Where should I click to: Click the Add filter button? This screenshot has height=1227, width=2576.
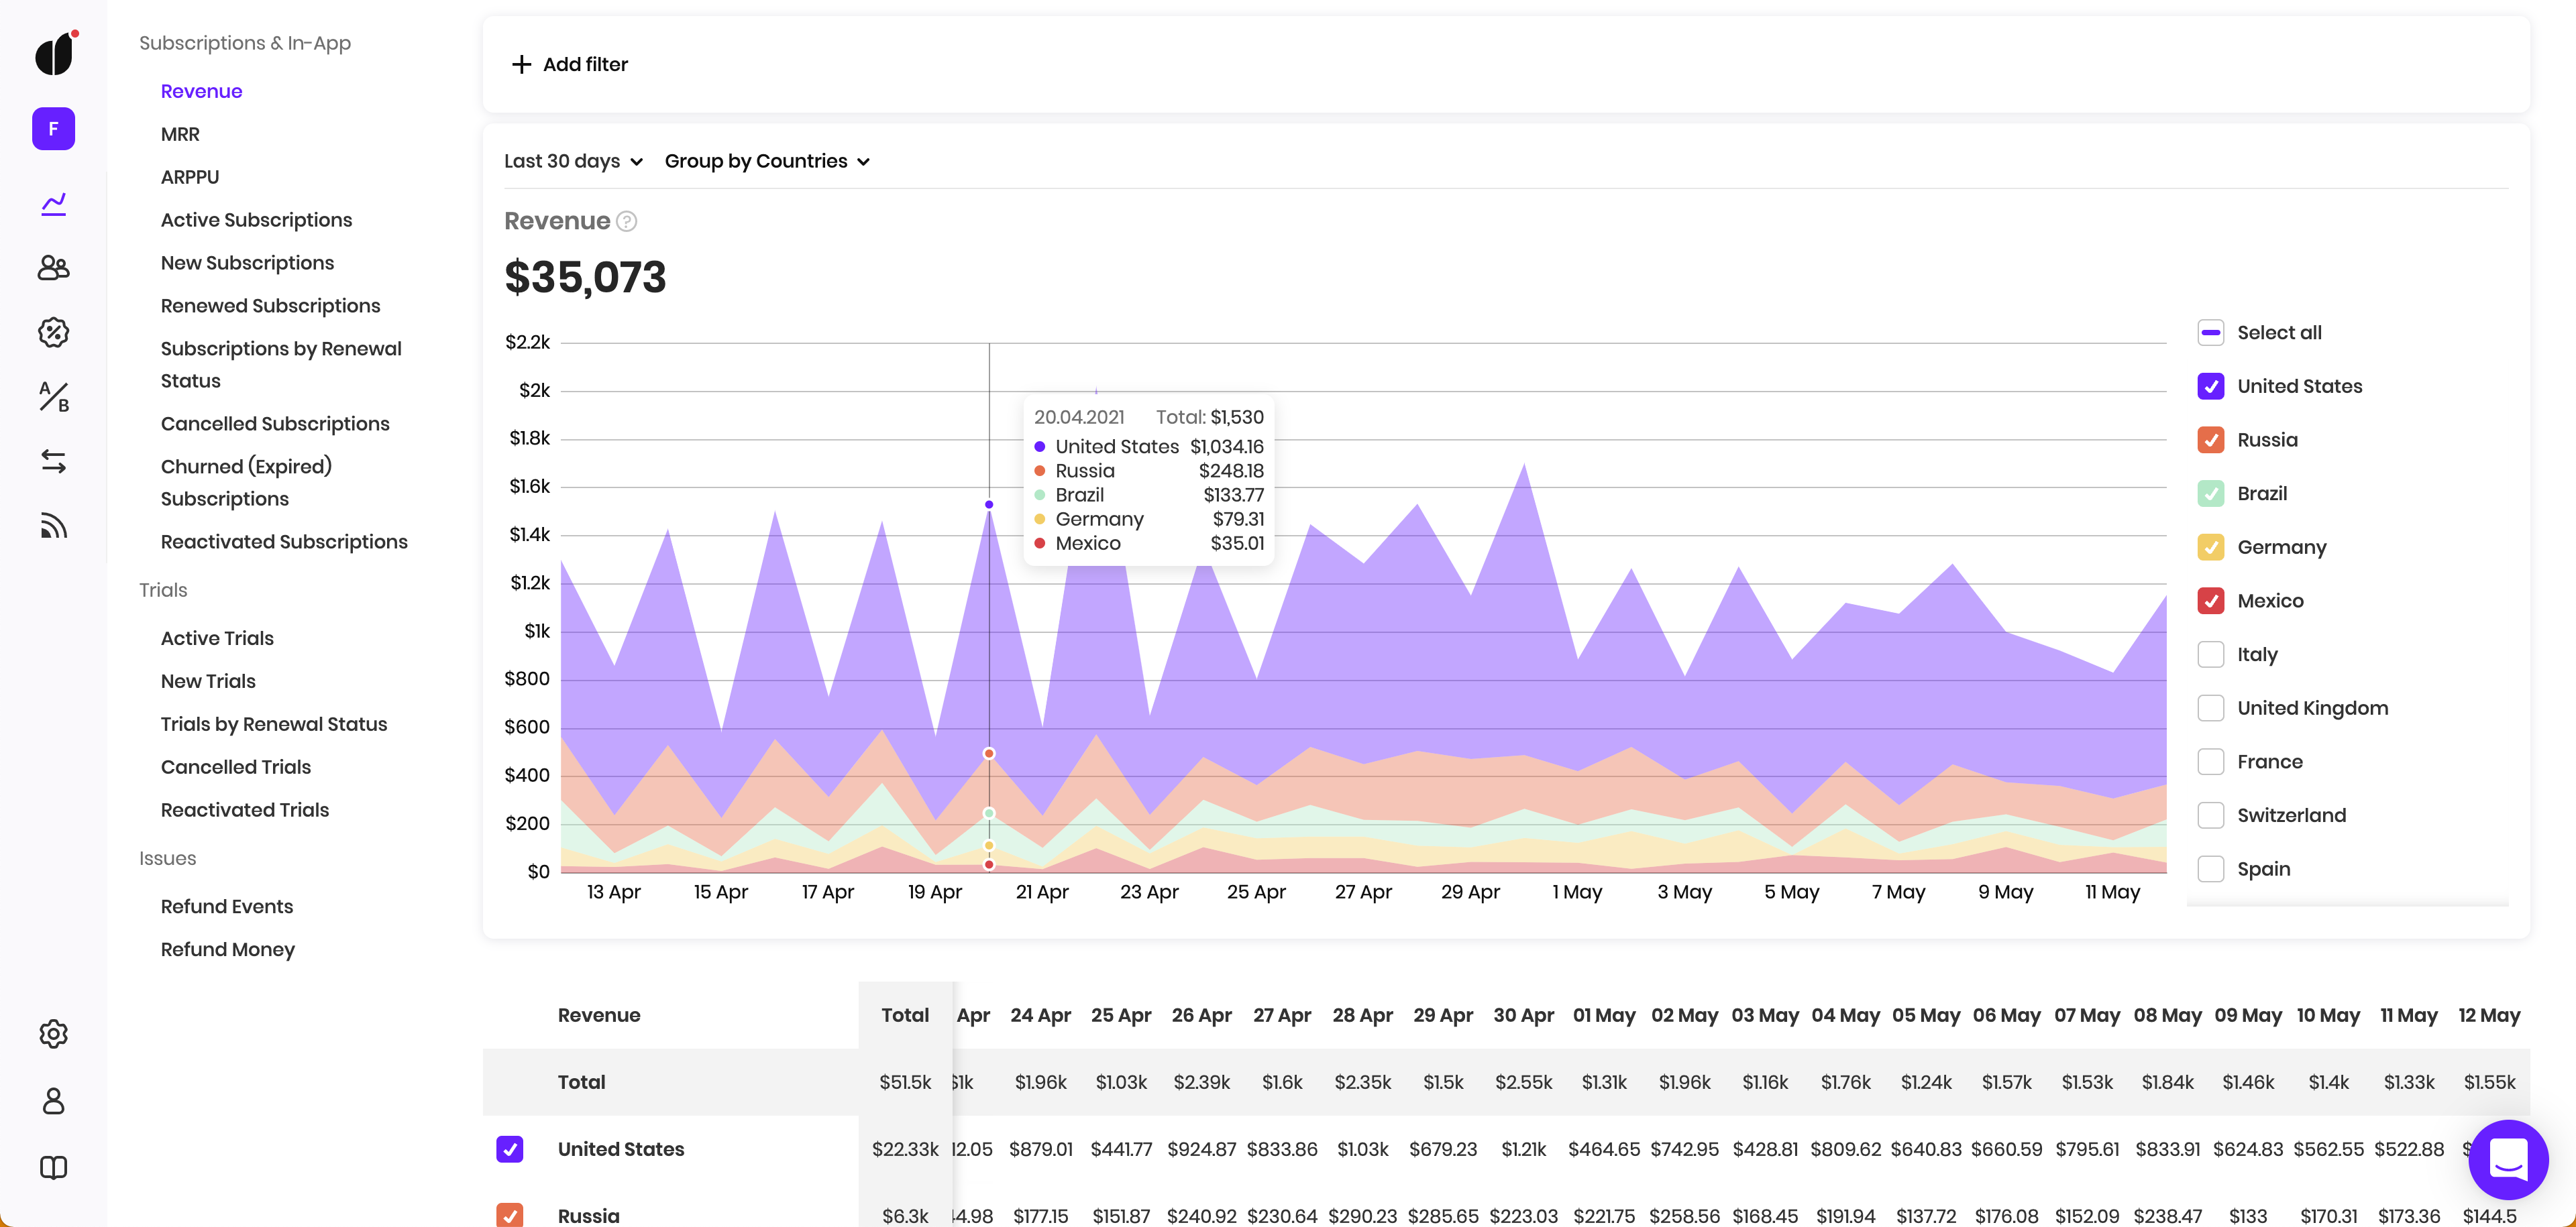point(570,64)
